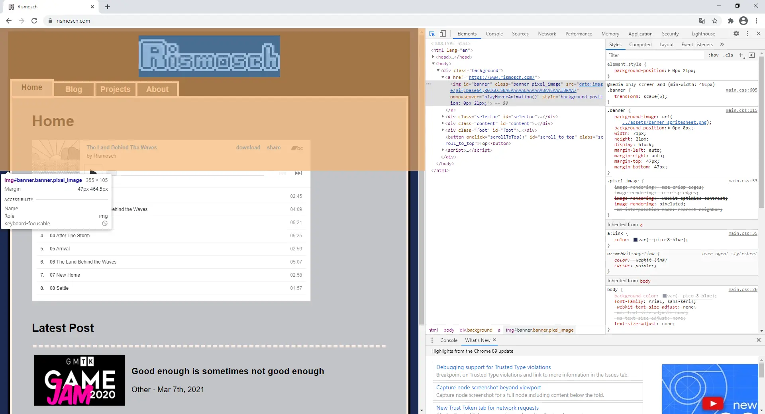Open DevTools settings gear
The width and height of the screenshot is (765, 414).
click(736, 34)
